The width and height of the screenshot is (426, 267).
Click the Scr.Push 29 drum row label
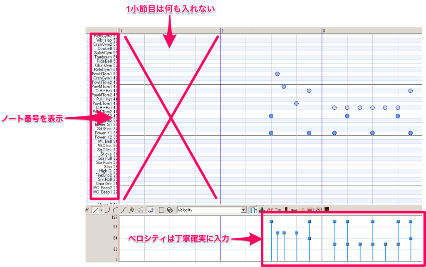click(x=107, y=163)
